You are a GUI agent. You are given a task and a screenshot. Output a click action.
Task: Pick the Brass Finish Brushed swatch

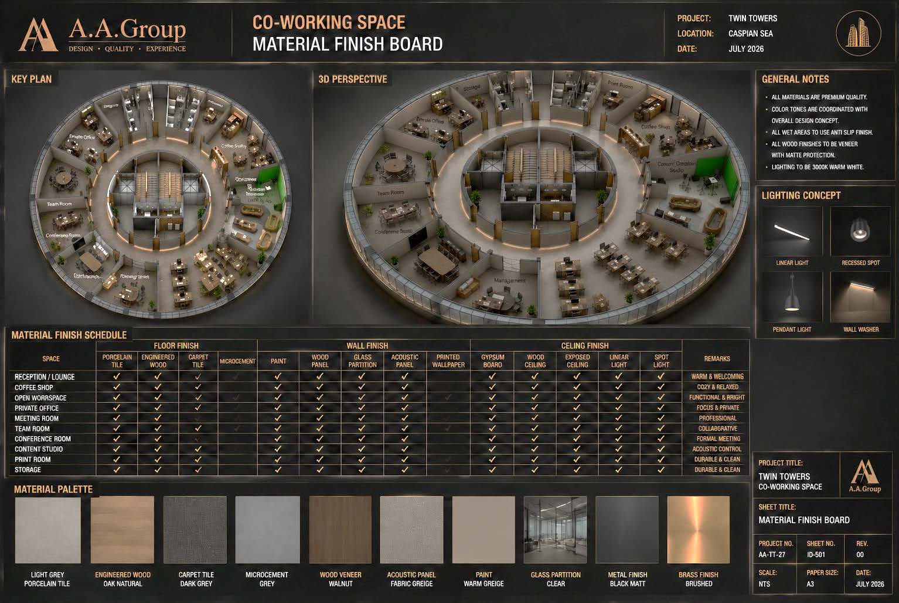point(698,530)
